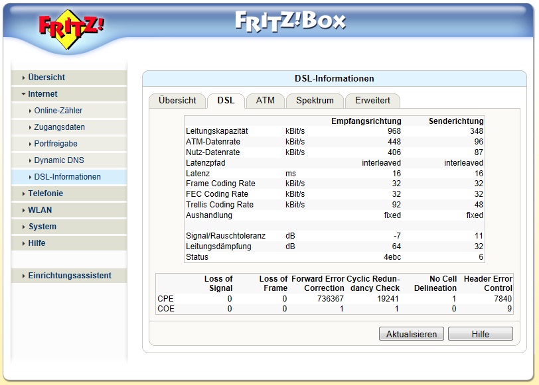The width and height of the screenshot is (539, 385).
Task: Click the Latenz row label
Action: (198, 174)
